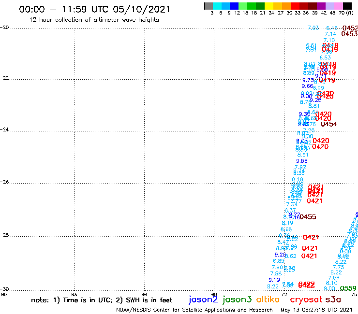The width and height of the screenshot is (358, 314).
Task: Click the wave height value '7.93'
Action: pyautogui.click(x=313, y=28)
